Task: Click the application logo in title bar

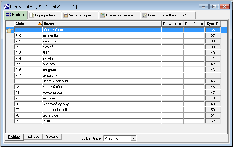Action: pyautogui.click(x=6, y=7)
